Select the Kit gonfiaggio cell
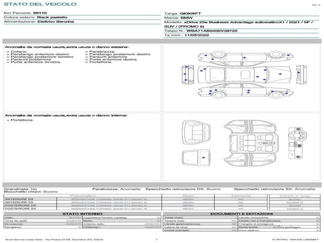324x243 pixels. (x=300, y=227)
